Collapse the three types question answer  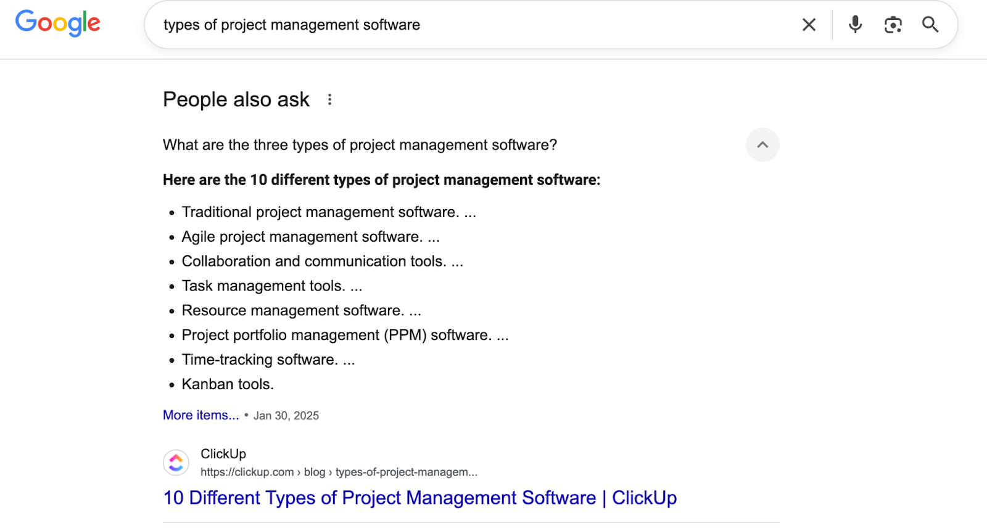tap(762, 145)
